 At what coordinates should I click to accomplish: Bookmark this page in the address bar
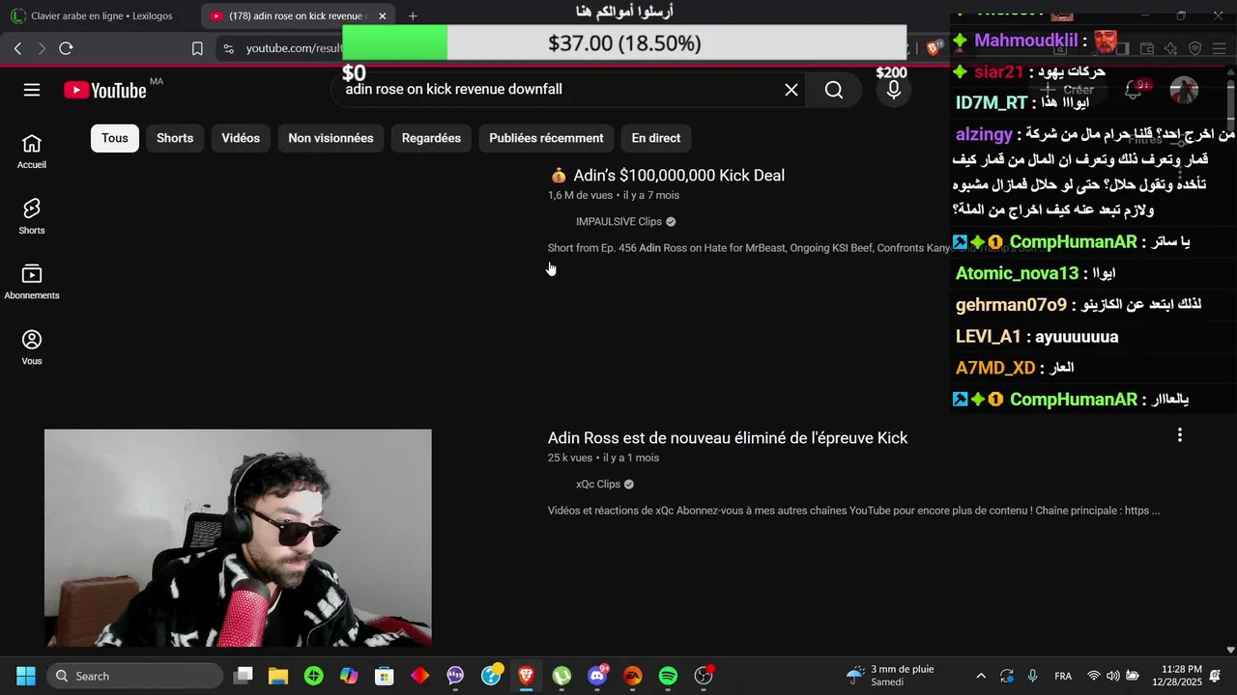tap(197, 48)
